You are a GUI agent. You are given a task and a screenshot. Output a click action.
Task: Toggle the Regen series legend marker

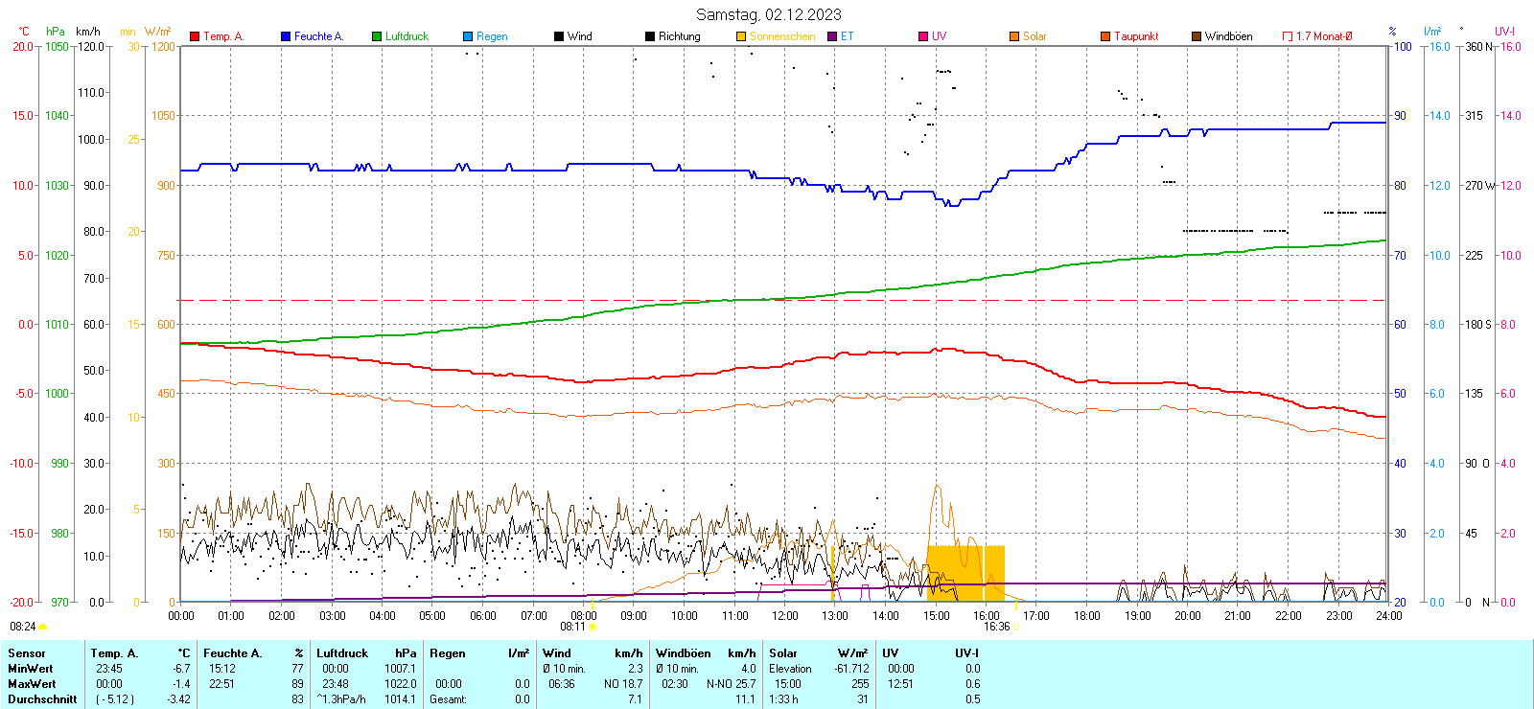click(x=468, y=36)
